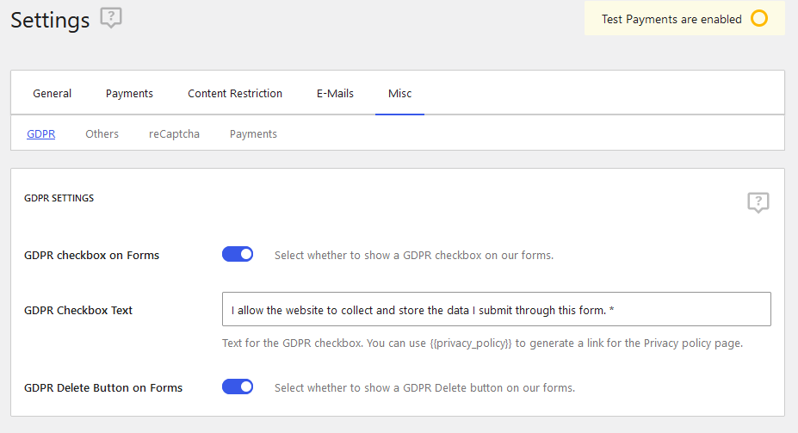Click the Test Payments are enabled notice
The width and height of the screenshot is (798, 433).
(684, 19)
